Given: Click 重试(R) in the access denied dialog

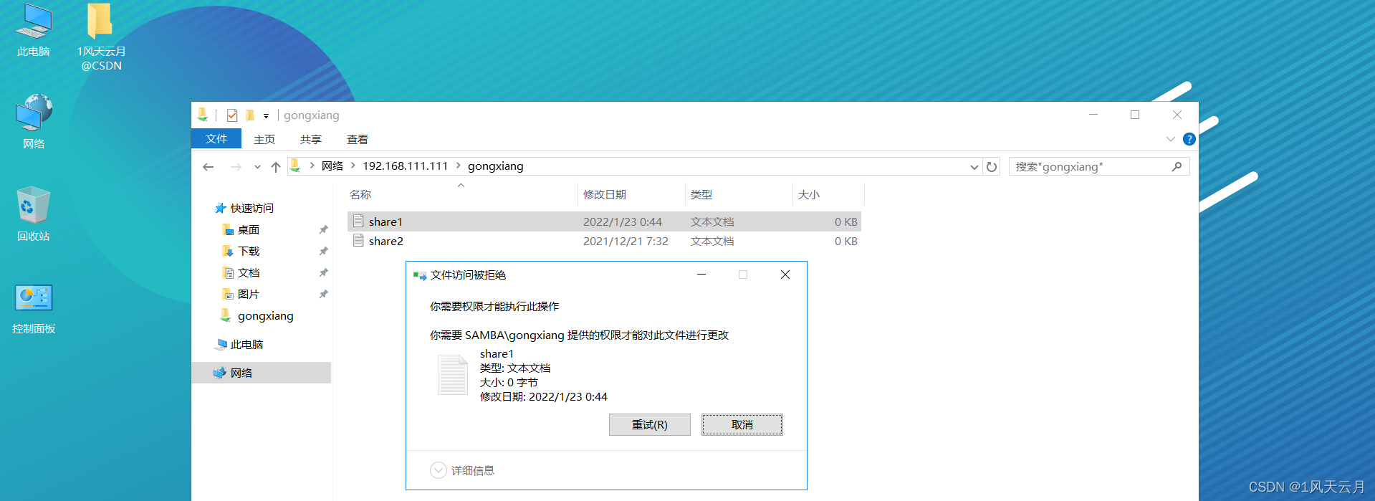Looking at the screenshot, I should click(x=650, y=425).
